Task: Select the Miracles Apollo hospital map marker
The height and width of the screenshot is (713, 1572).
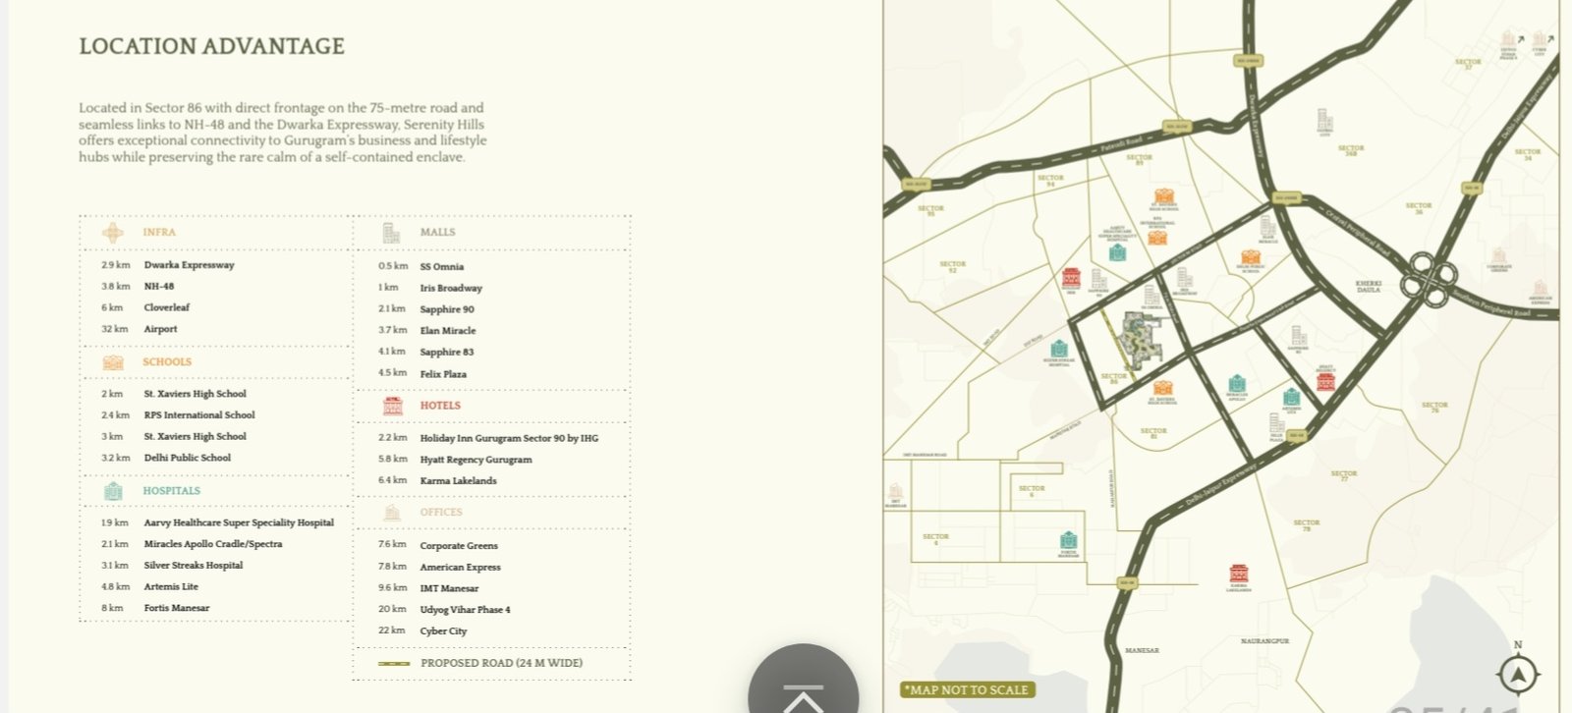Action: point(1237,384)
